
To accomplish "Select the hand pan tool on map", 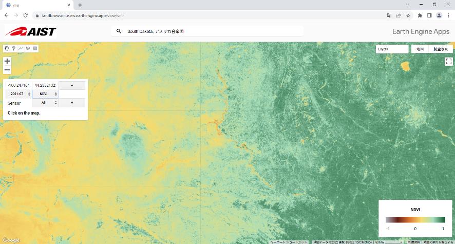I will pos(7,48).
